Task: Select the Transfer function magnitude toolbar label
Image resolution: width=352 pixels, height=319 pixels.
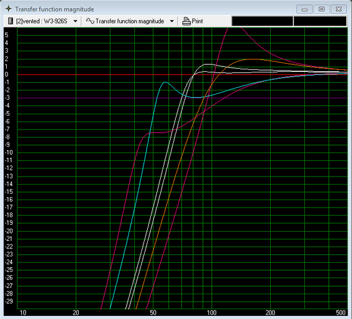Action: [x=130, y=21]
